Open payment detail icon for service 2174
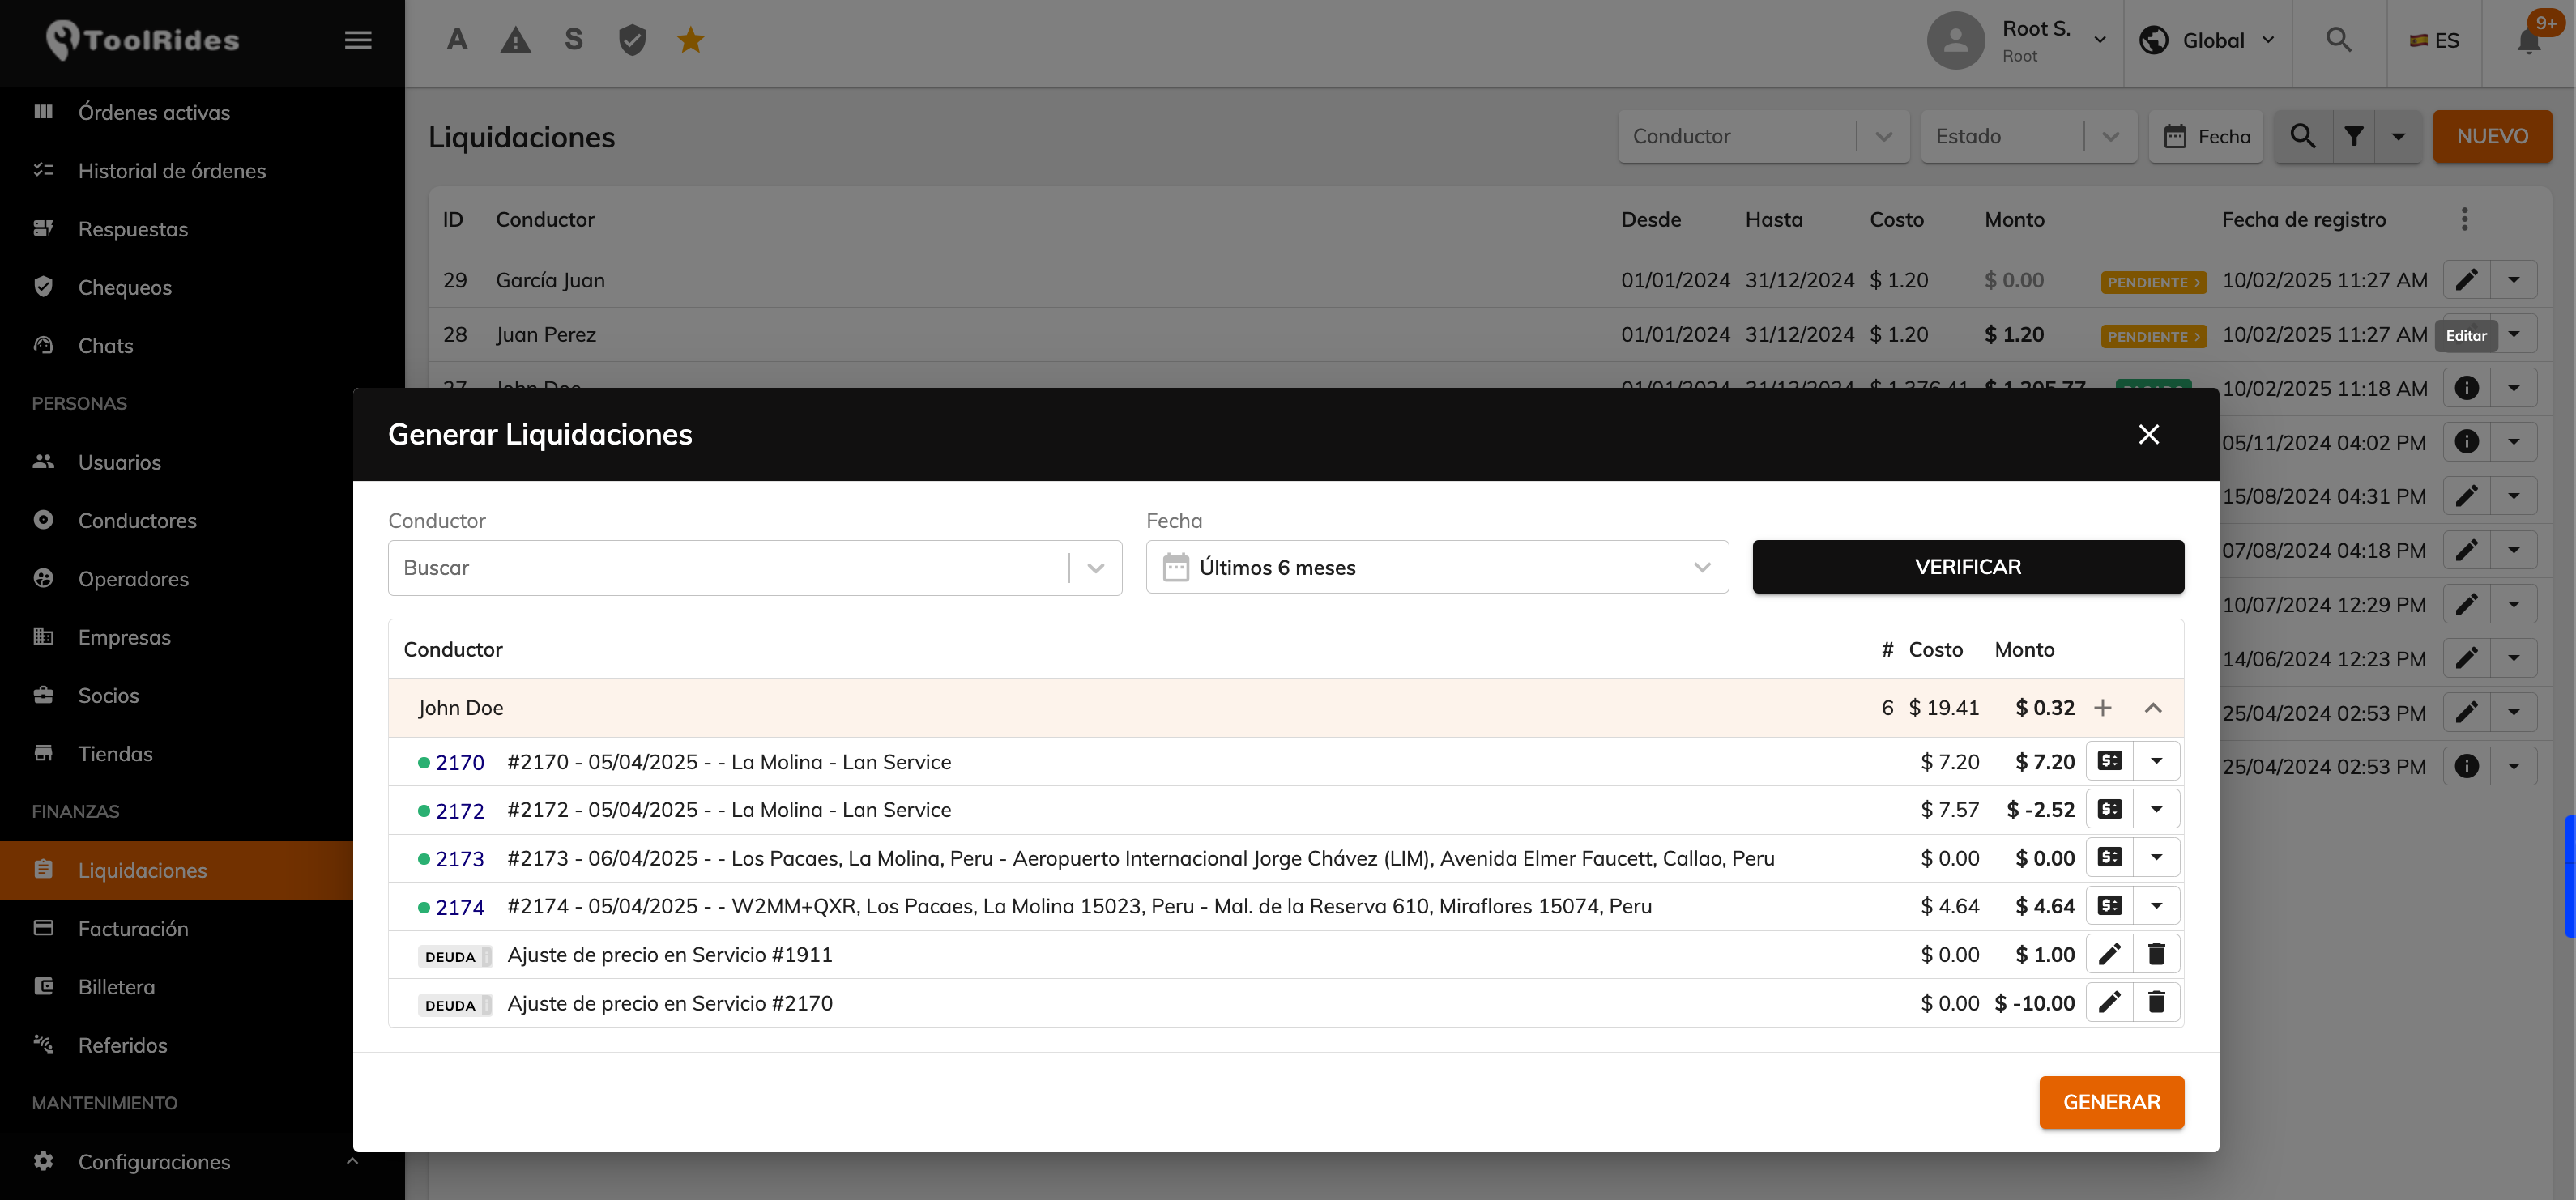 [2110, 905]
